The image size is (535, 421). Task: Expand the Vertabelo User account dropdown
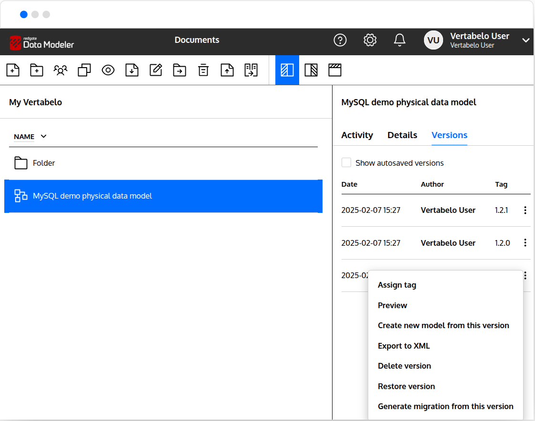coord(525,40)
